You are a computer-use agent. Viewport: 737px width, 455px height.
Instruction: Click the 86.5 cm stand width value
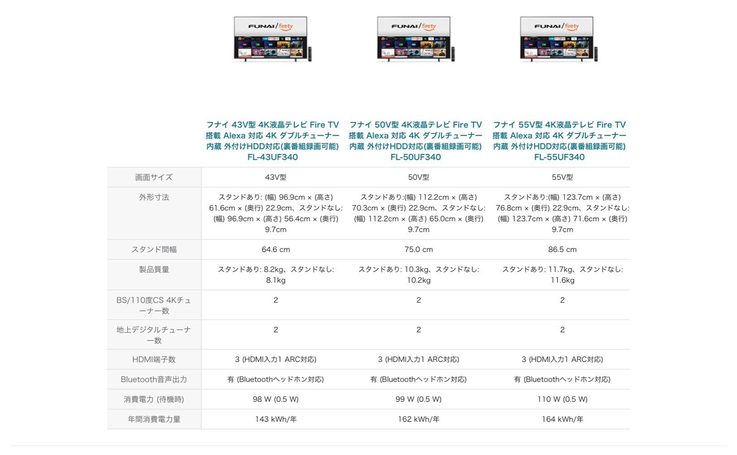pos(562,250)
